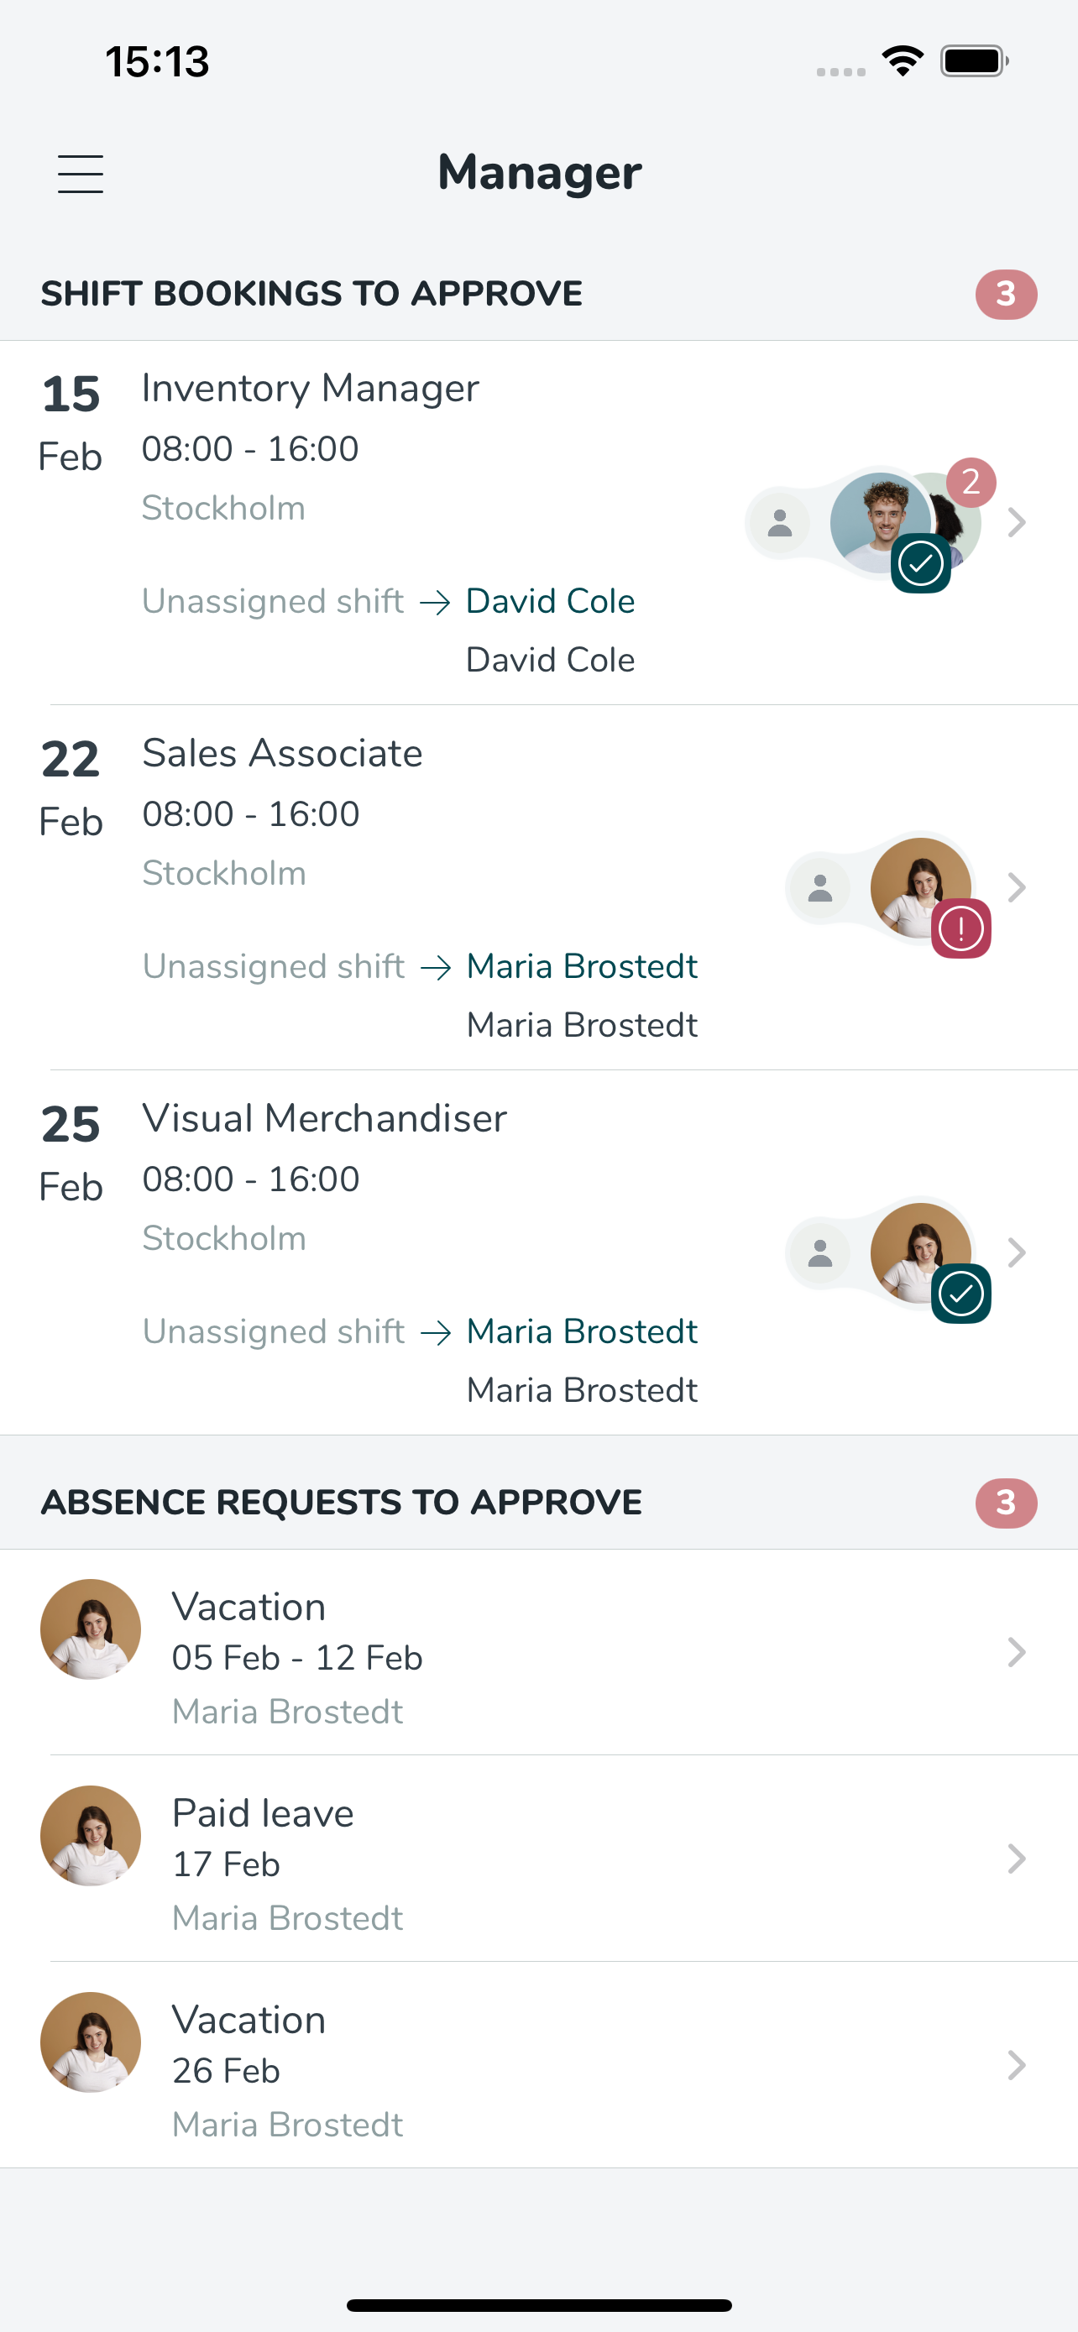The width and height of the screenshot is (1078, 2332).
Task: Tap Maria Brostedt's avatar on Paid leave request
Action: pyautogui.click(x=91, y=1836)
